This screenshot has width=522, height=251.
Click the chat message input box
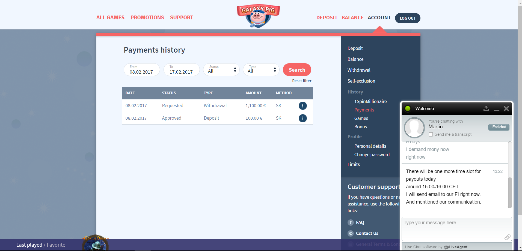point(456,229)
